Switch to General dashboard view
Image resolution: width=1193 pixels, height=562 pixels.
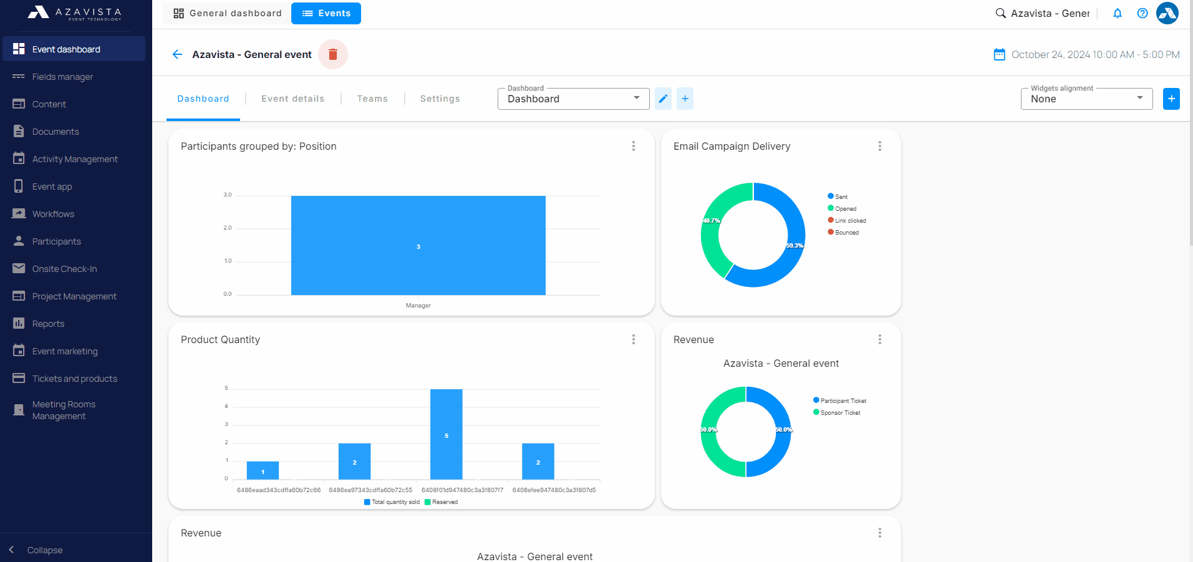coord(227,13)
